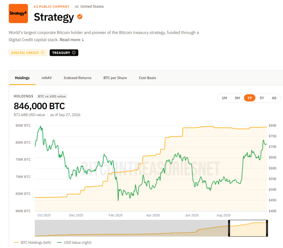Toggle the USD Value legend series
283x248 pixels.
coord(74,242)
